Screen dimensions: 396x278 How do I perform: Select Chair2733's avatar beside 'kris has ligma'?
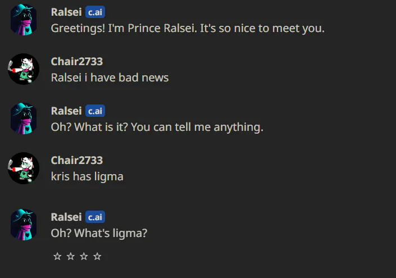click(24, 168)
